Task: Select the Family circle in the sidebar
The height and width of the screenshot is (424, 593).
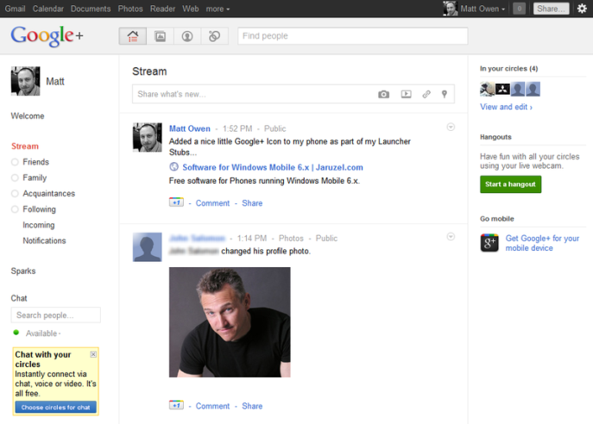Action: pos(35,178)
